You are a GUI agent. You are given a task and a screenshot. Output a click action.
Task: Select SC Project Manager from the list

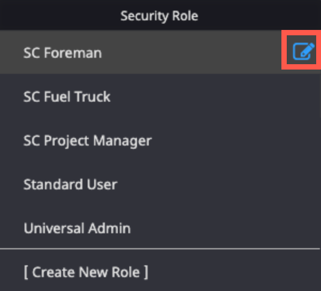(x=159, y=140)
